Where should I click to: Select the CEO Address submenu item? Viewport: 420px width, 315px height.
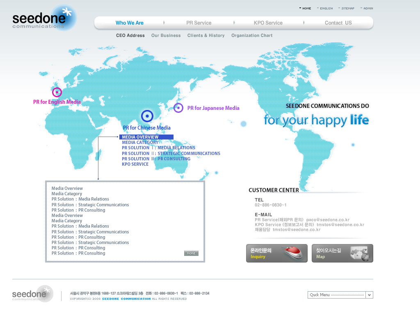pyautogui.click(x=130, y=36)
